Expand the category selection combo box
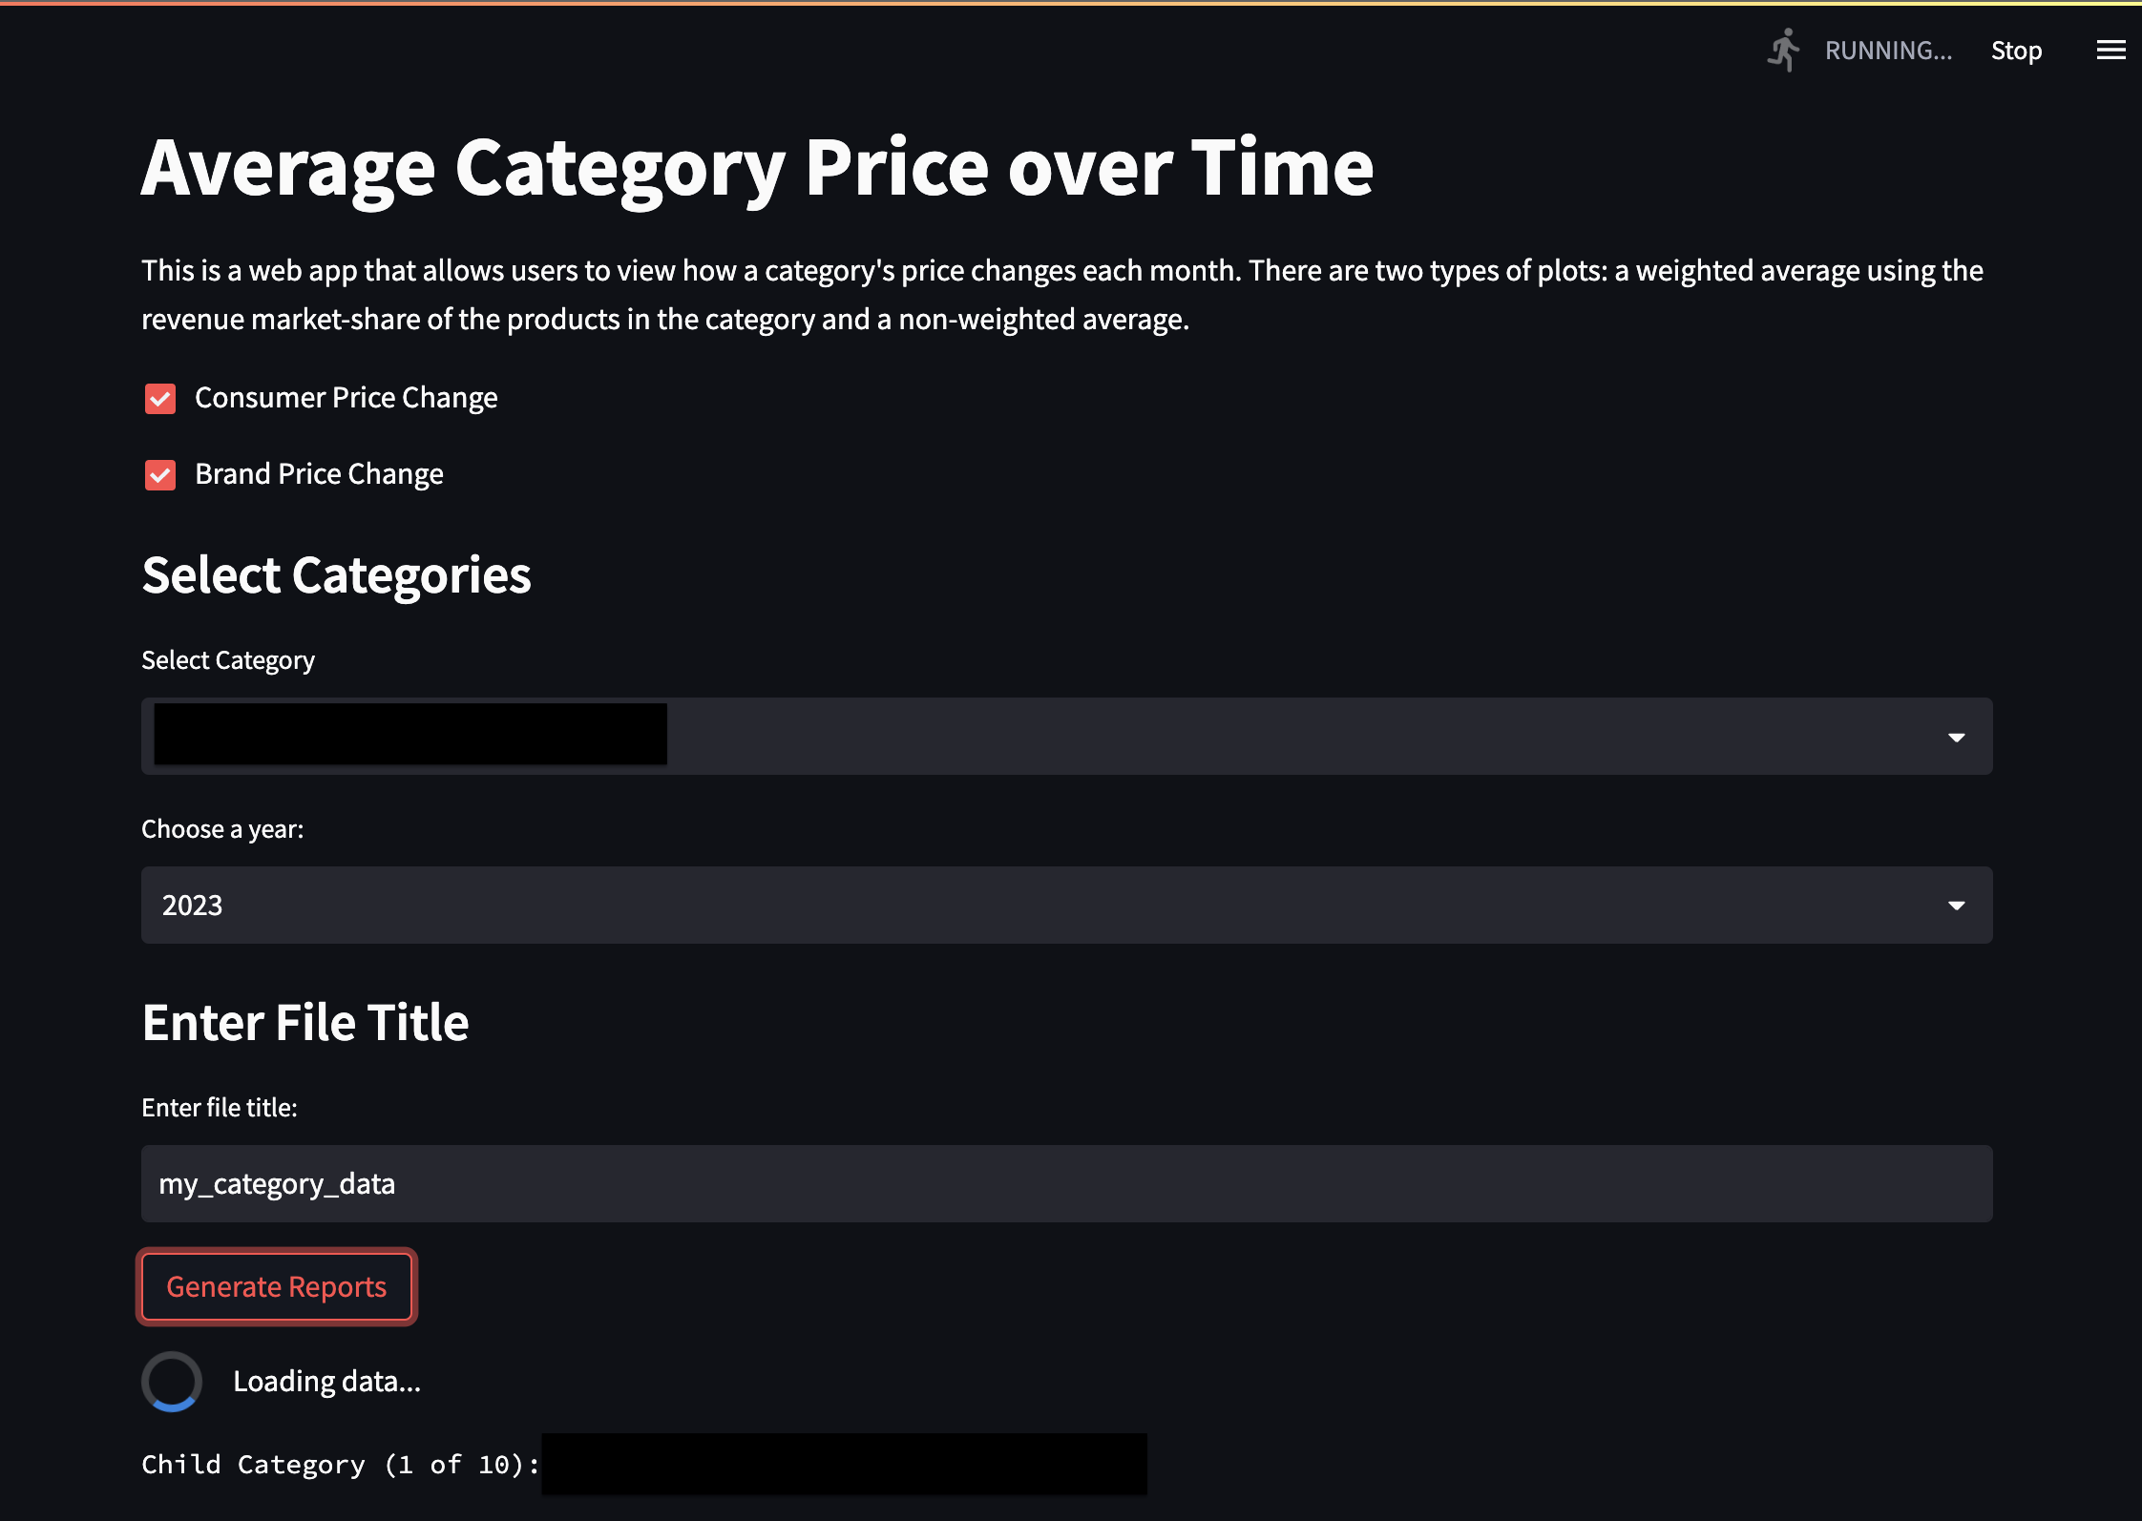The height and width of the screenshot is (1521, 2142). point(1067,736)
